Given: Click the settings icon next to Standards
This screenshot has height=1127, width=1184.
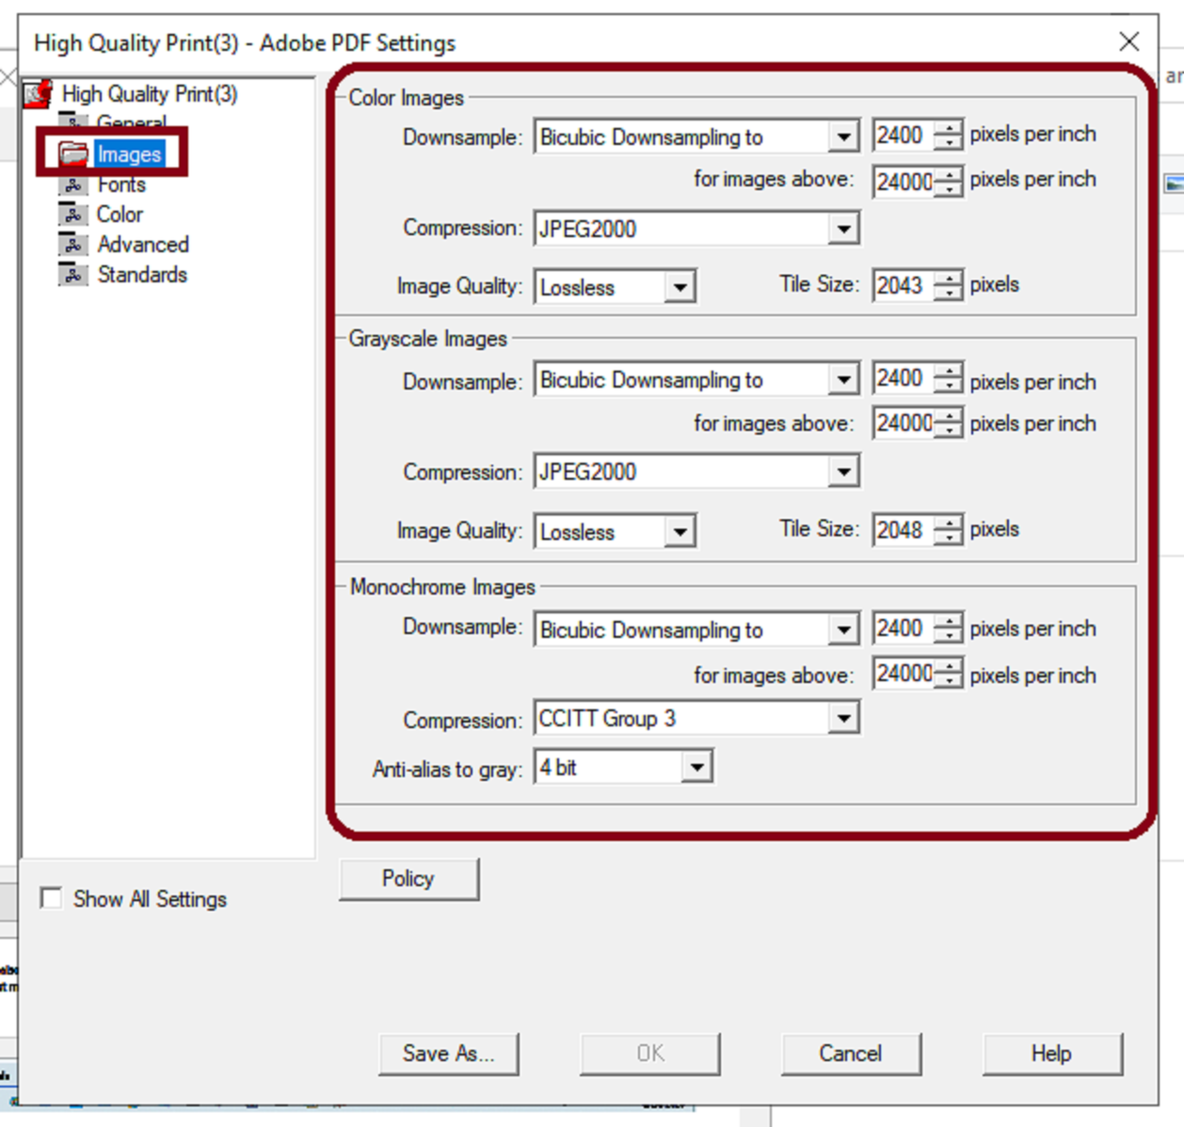Looking at the screenshot, I should point(73,275).
